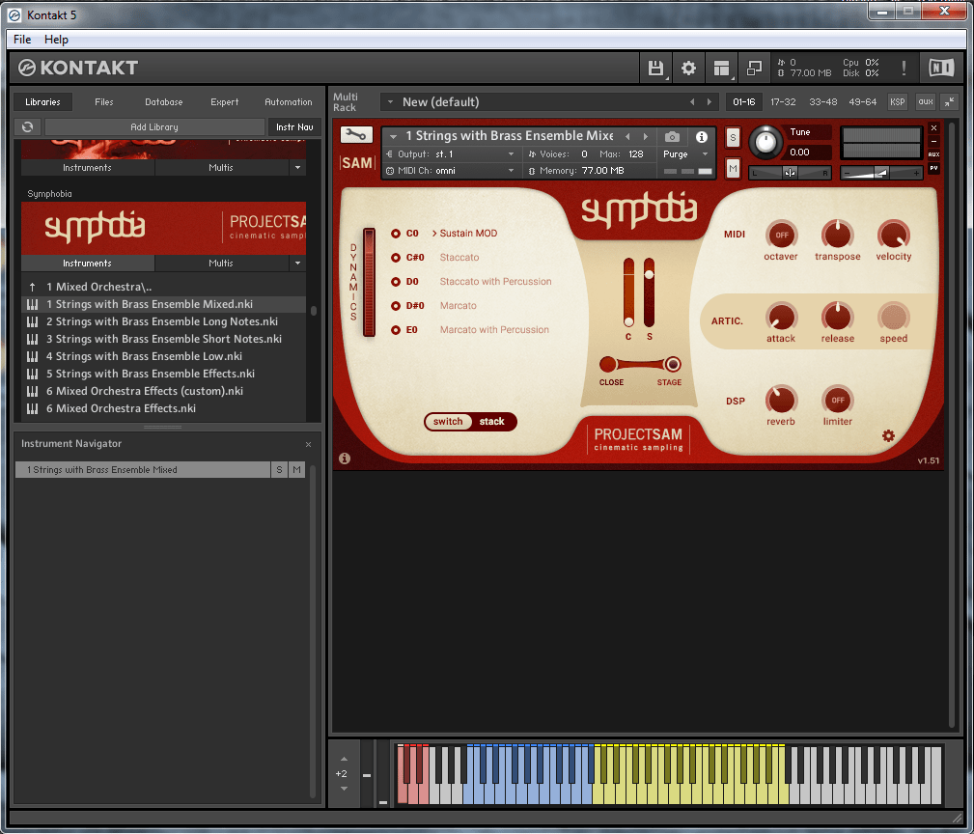Viewport: 974px width, 834px height.
Task: Click the save (floppy disk) icon
Action: pos(655,68)
